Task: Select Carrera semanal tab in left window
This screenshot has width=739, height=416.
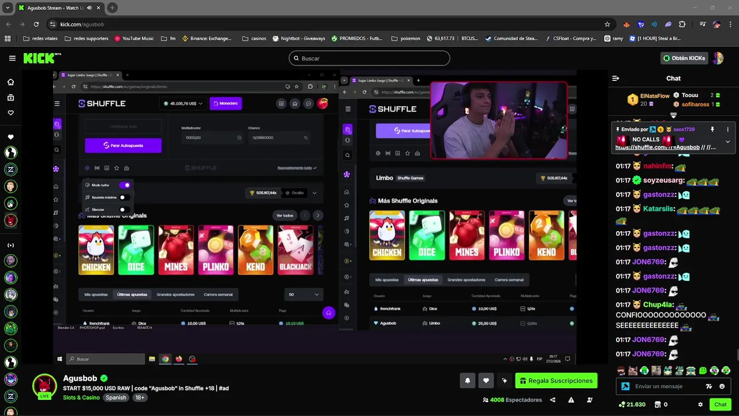Action: 218,295
